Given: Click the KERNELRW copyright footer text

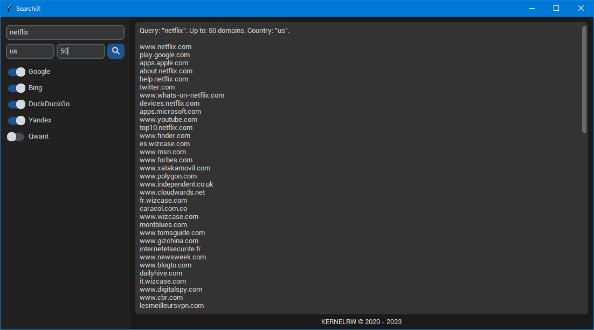Looking at the screenshot, I should coord(361,322).
